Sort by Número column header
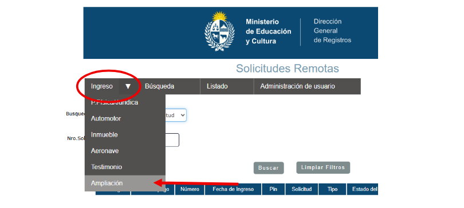This screenshot has height=208, width=464. (x=190, y=189)
